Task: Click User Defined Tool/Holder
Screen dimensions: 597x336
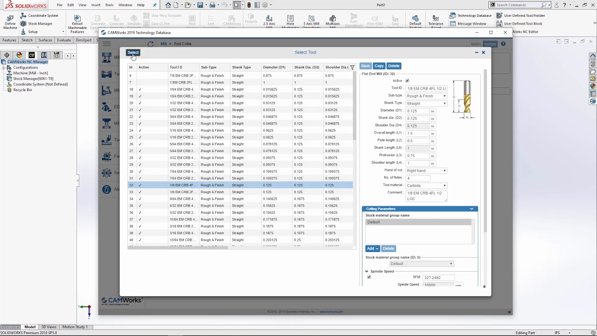Action: pyautogui.click(x=521, y=15)
